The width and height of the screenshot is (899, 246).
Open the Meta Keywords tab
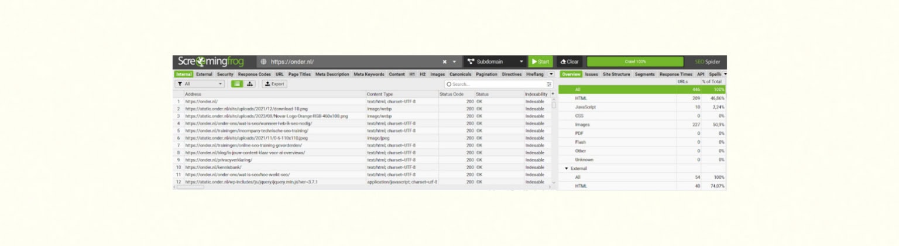[x=369, y=74]
